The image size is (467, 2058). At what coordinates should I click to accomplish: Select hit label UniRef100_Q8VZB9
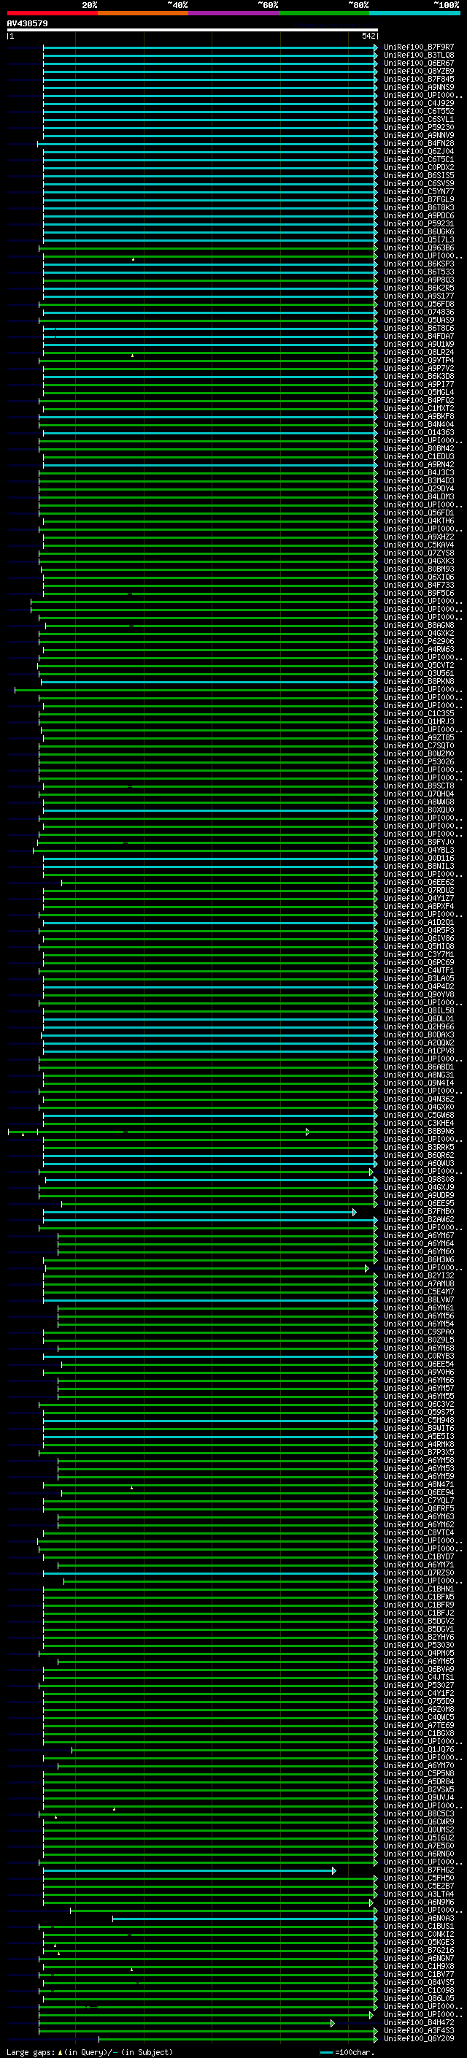(x=419, y=71)
